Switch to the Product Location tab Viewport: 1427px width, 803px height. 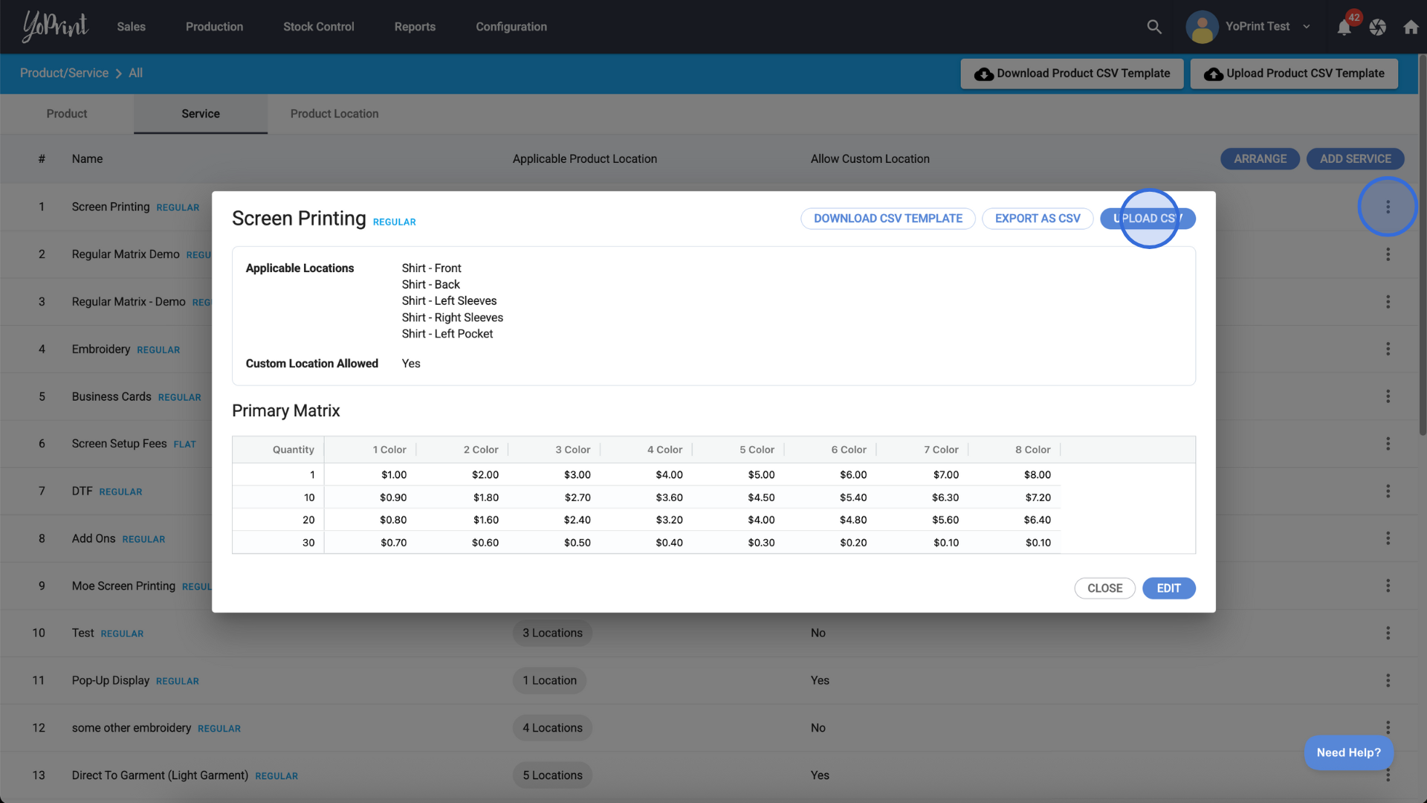coord(334,114)
